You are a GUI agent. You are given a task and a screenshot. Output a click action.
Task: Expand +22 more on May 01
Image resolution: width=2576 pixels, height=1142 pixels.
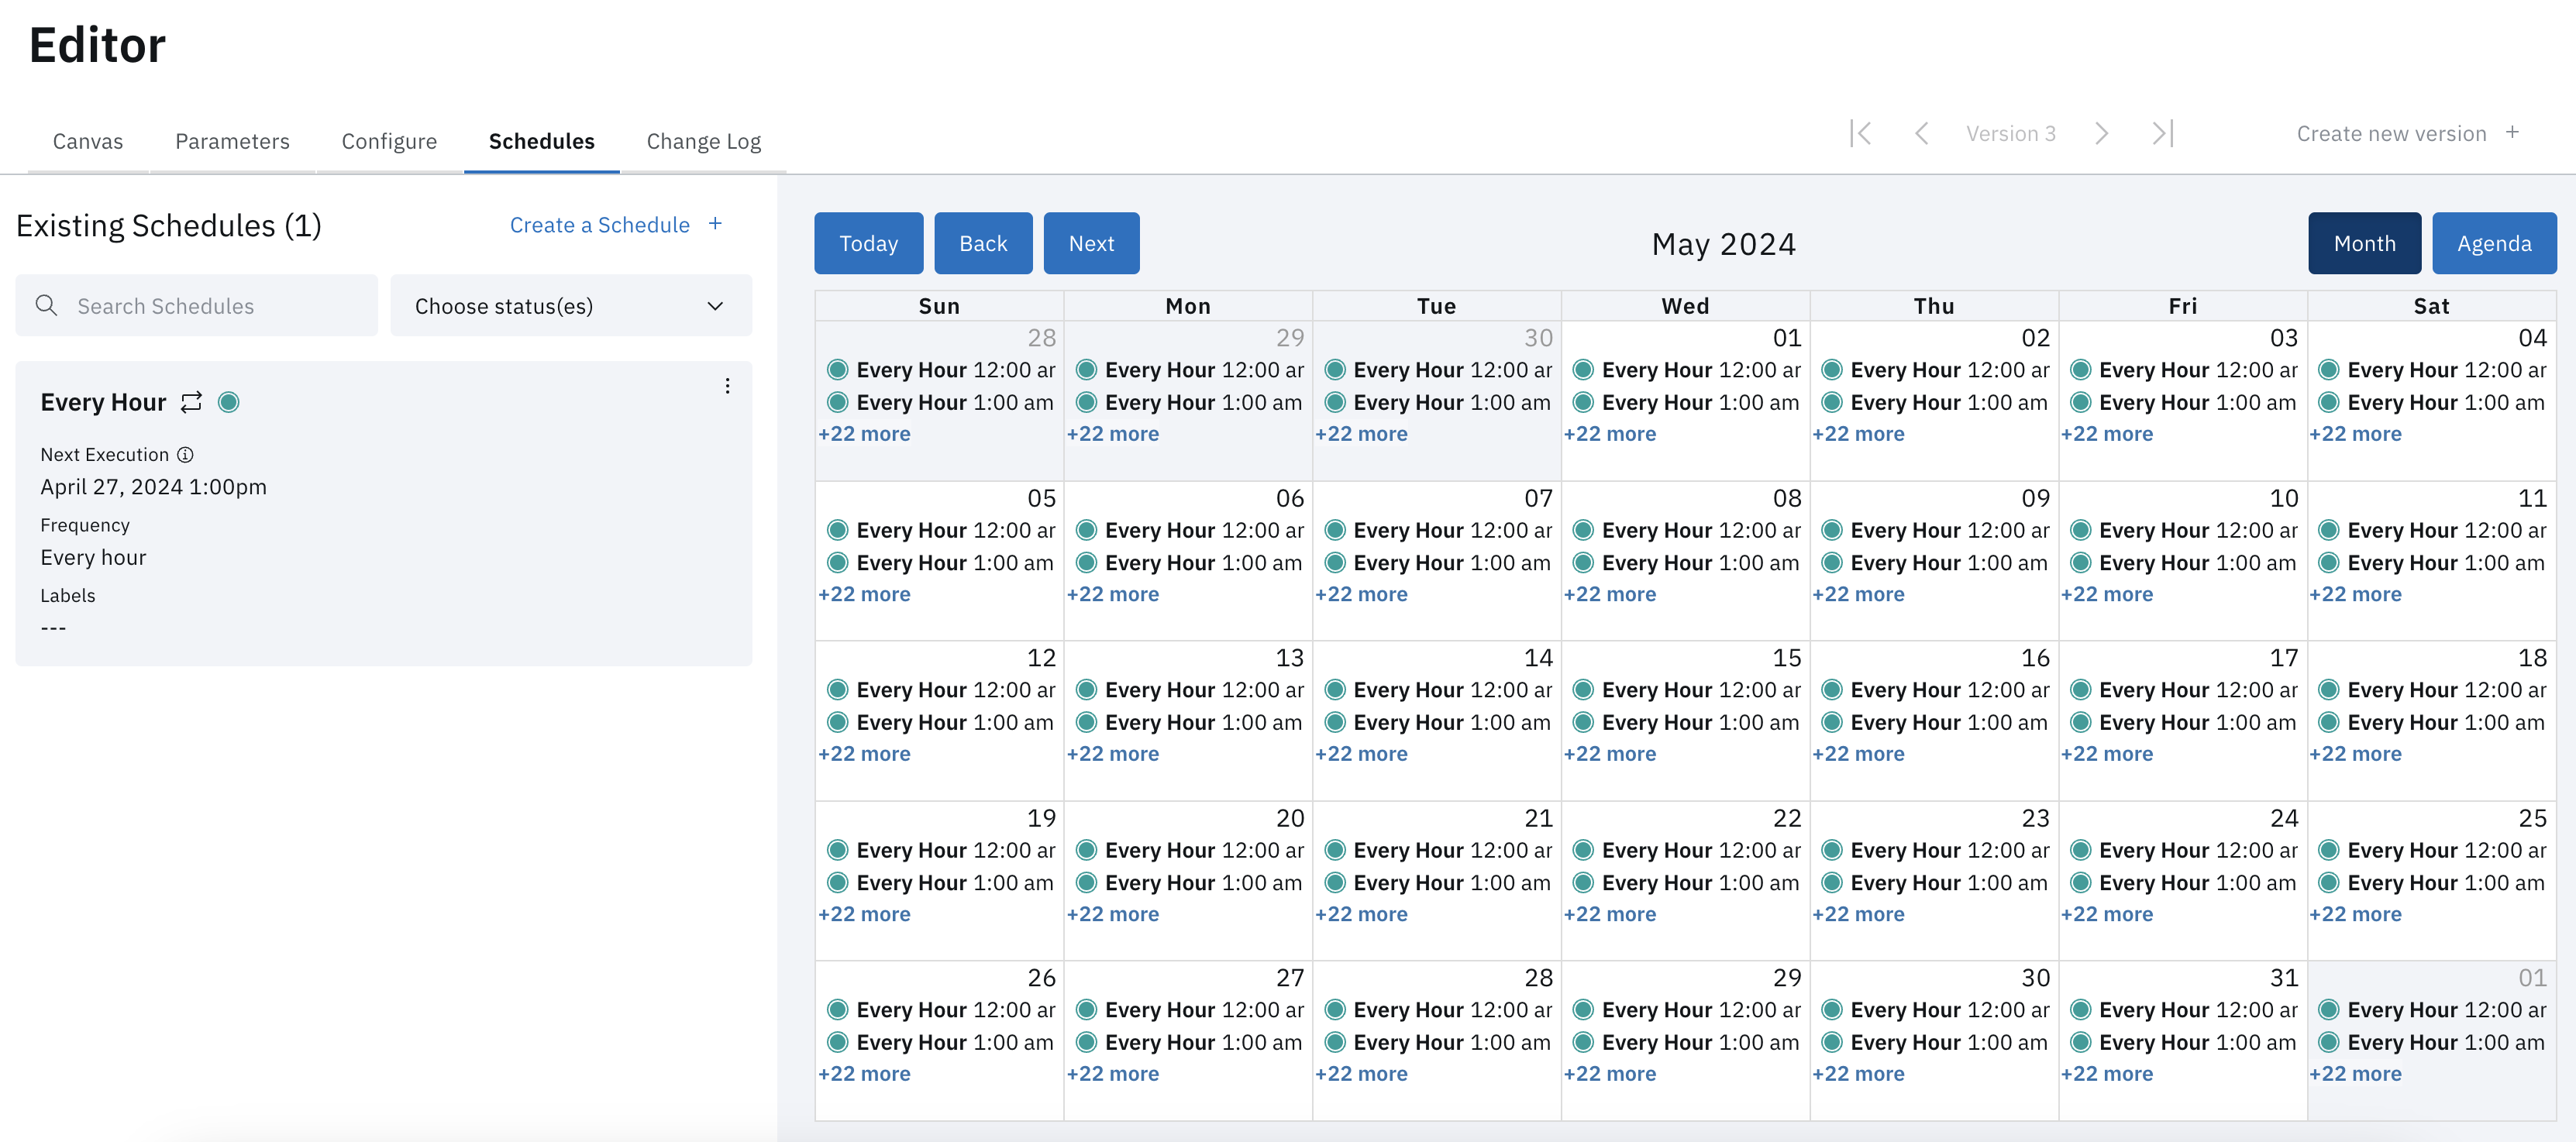pyautogui.click(x=1609, y=434)
